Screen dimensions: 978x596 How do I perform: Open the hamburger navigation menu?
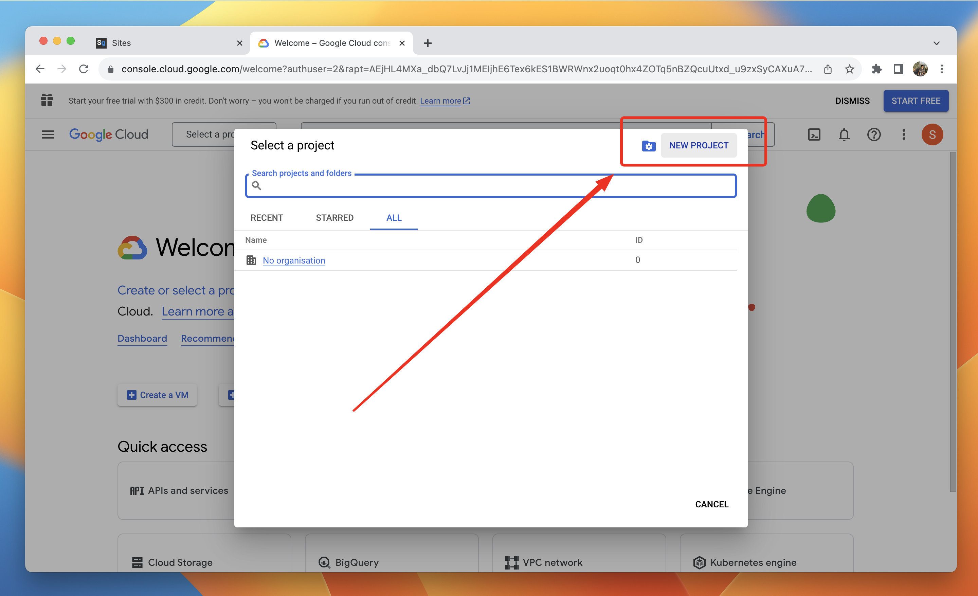coord(48,134)
